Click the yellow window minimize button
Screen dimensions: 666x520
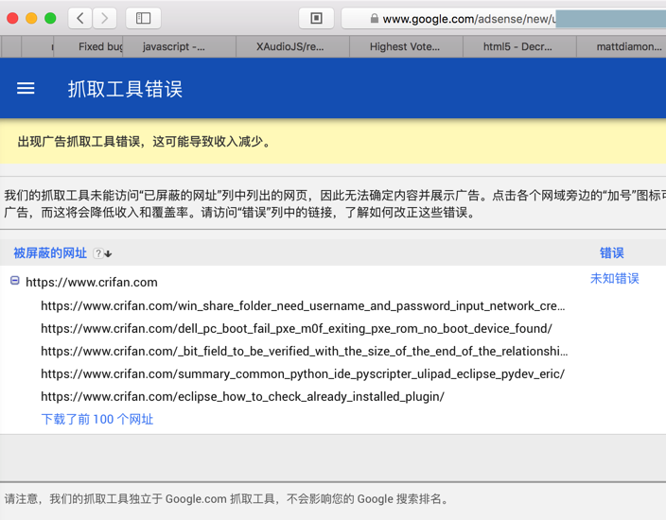pos(31,18)
